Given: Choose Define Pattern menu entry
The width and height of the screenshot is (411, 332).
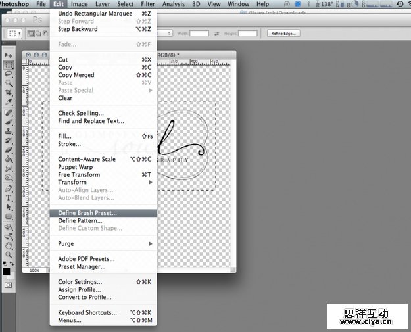Looking at the screenshot, I should 80,221.
